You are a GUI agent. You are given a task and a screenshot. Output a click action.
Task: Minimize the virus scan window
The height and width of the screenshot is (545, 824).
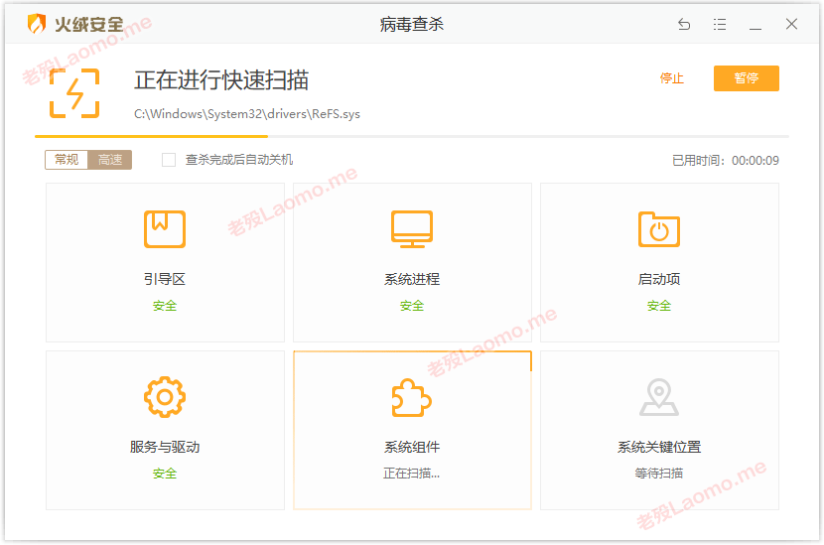[x=755, y=24]
